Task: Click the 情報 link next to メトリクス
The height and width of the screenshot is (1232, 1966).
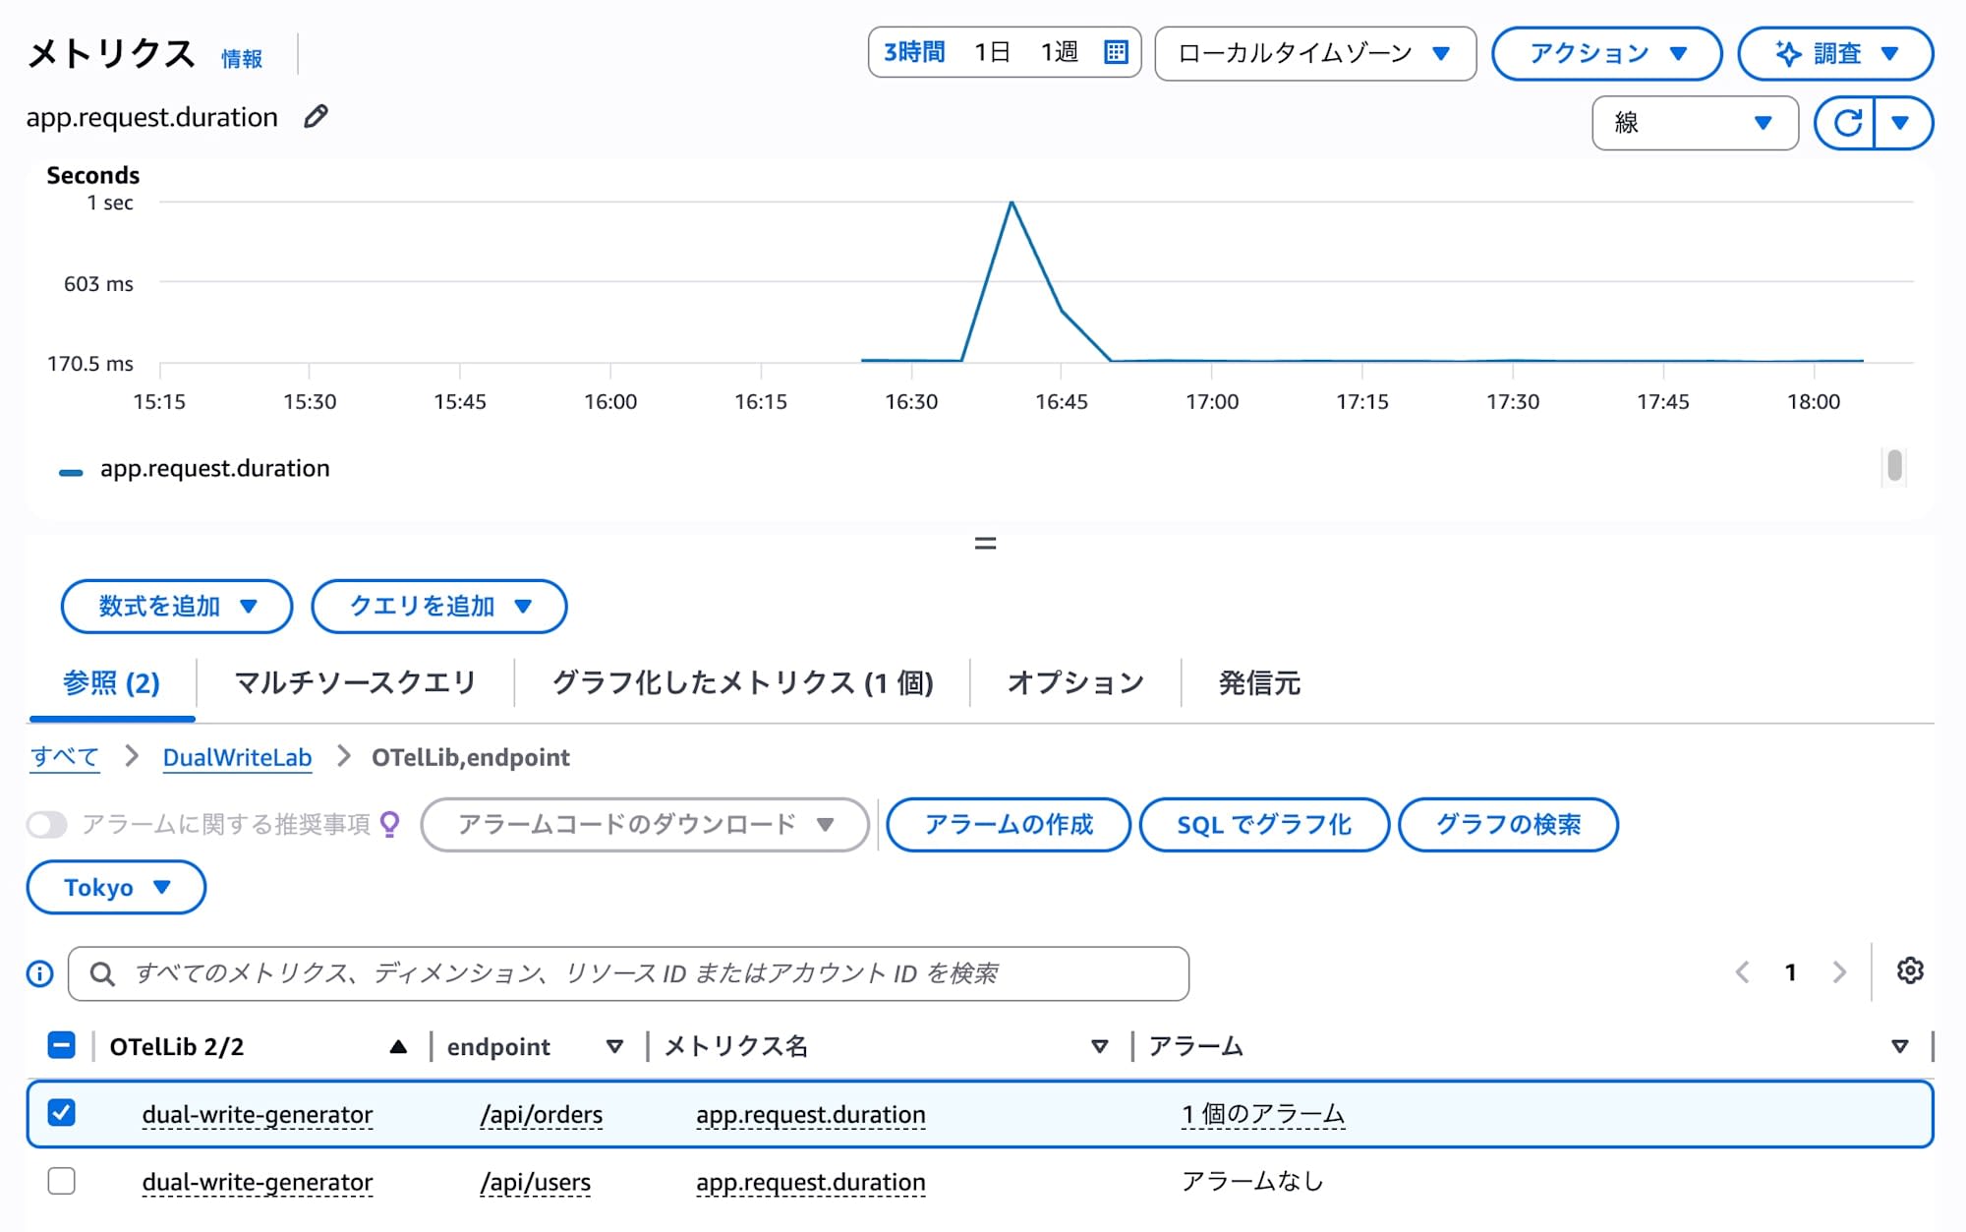Action: [242, 59]
